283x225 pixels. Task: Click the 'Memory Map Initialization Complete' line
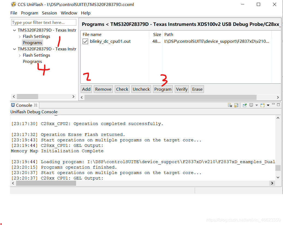coord(57,151)
